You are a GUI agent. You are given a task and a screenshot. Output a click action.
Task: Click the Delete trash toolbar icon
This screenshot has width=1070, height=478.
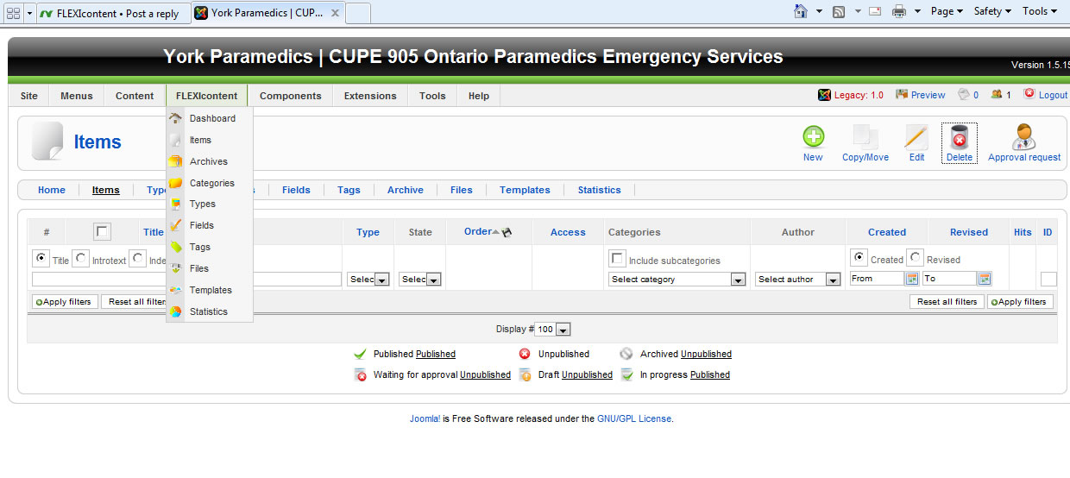(x=959, y=137)
